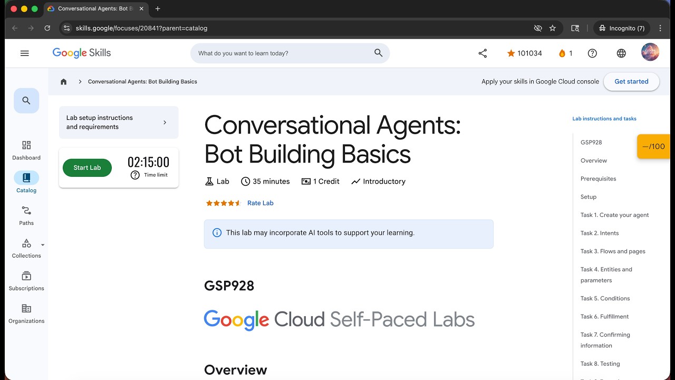Open Paths in the sidebar
This screenshot has height=380, width=675.
pos(26,216)
